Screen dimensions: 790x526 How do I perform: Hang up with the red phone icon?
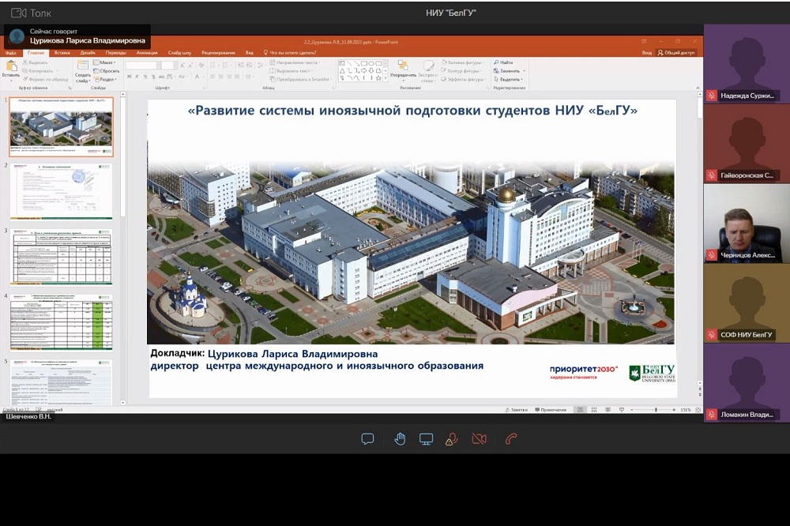pyautogui.click(x=510, y=439)
